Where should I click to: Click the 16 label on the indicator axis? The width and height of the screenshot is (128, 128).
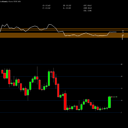[x=123, y=31]
